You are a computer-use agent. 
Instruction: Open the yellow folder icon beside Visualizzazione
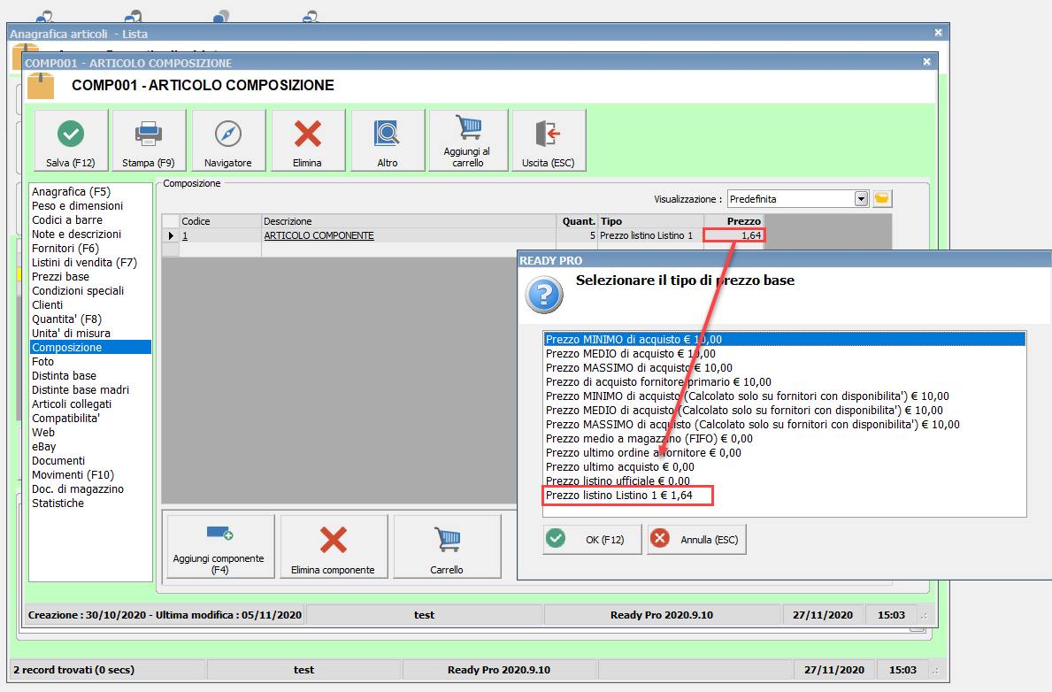881,199
